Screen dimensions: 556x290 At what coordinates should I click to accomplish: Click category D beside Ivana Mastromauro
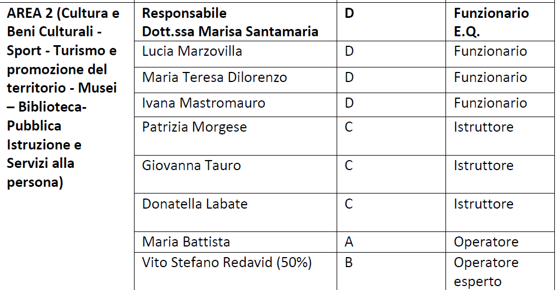click(x=349, y=103)
